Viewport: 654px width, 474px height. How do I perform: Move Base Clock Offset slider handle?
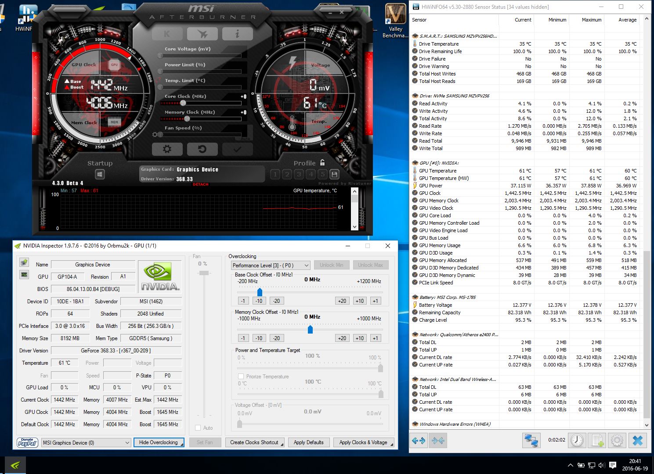pos(260,292)
